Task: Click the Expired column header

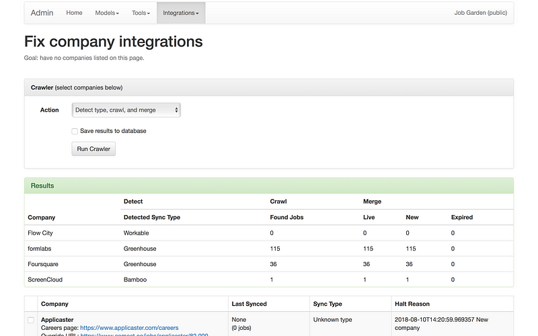Action: click(462, 217)
